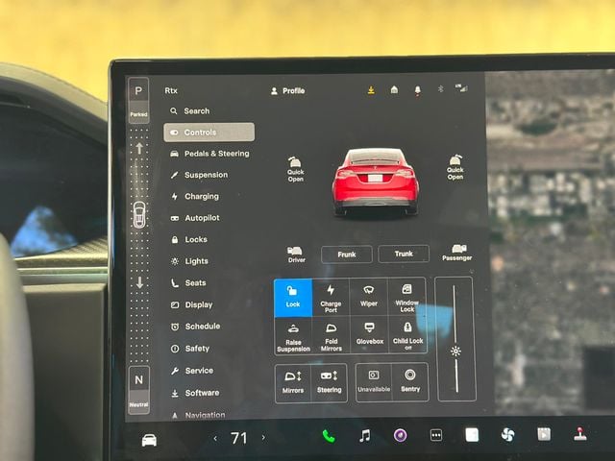615x461 pixels.
Task: Open the green Phone app
Action: (x=329, y=436)
